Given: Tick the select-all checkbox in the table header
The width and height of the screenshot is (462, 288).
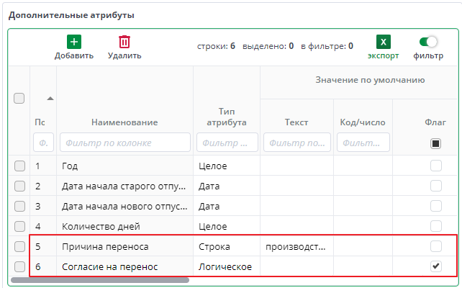Looking at the screenshot, I should (x=19, y=99).
